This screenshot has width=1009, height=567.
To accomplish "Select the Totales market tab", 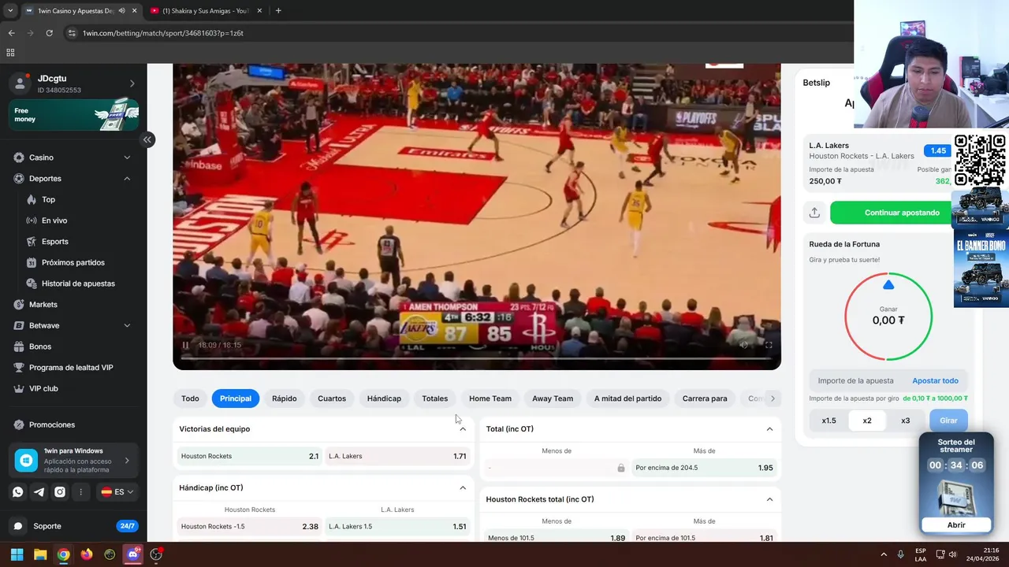I will point(434,398).
